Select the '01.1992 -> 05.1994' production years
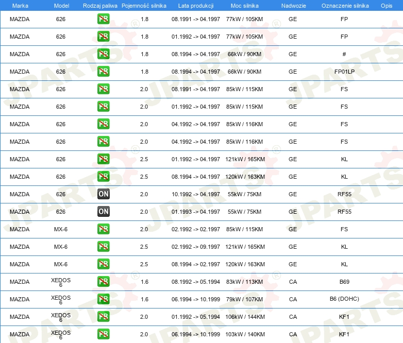This screenshot has width=403, height=343. (196, 317)
